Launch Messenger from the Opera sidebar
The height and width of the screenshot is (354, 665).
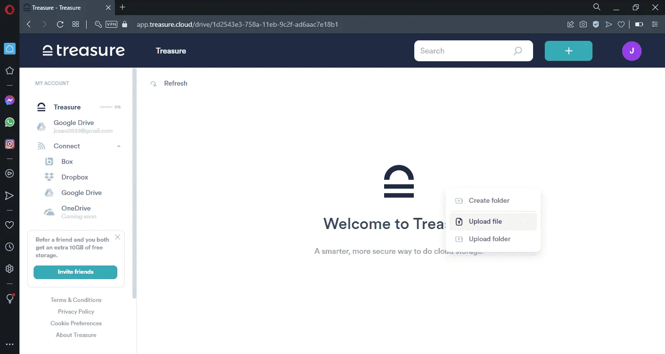[9, 100]
